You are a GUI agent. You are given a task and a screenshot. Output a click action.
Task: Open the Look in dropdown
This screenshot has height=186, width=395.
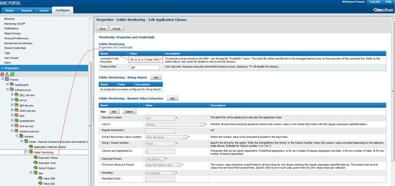pos(204,125)
